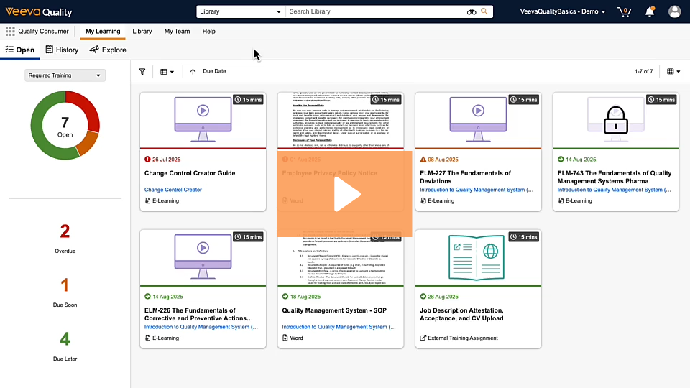Image resolution: width=690 pixels, height=388 pixels.
Task: Open the Library tab
Action: (142, 31)
